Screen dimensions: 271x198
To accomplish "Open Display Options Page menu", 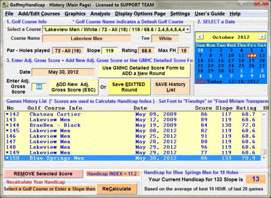I will pos(140,14).
